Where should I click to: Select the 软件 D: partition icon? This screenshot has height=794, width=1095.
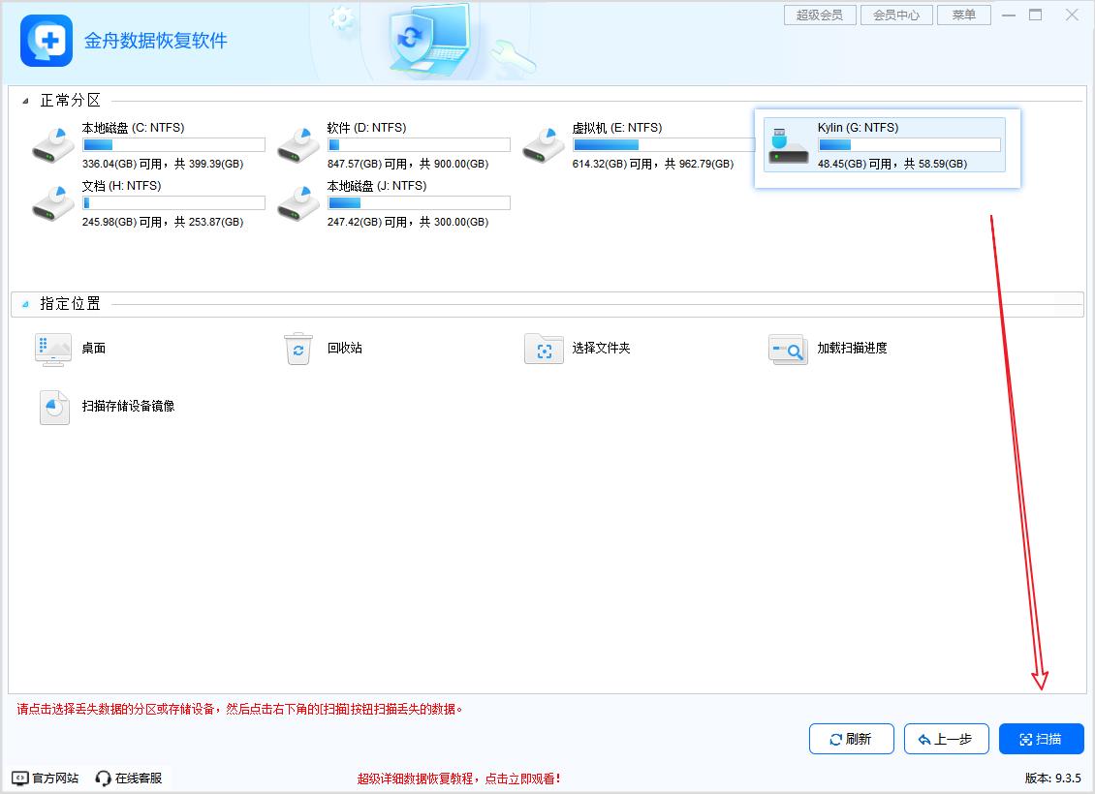(x=298, y=145)
